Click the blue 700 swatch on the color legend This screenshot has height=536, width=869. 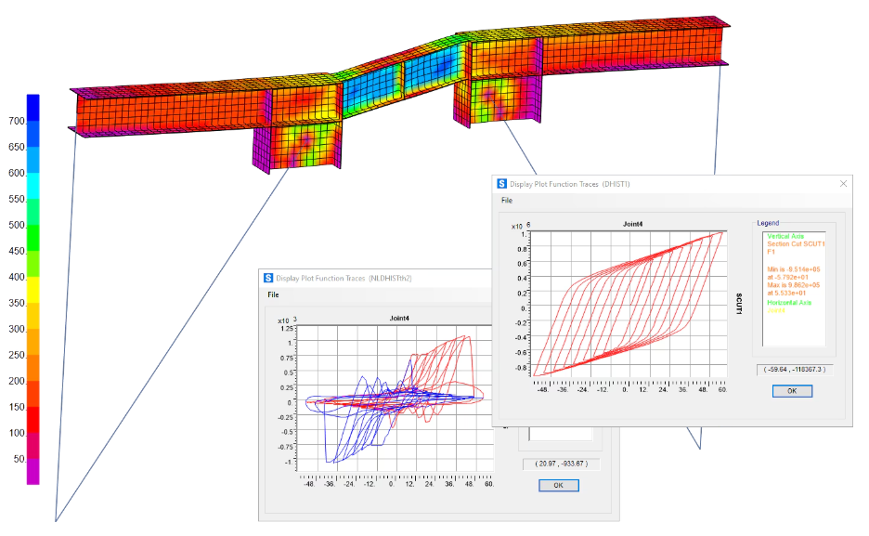click(x=32, y=108)
